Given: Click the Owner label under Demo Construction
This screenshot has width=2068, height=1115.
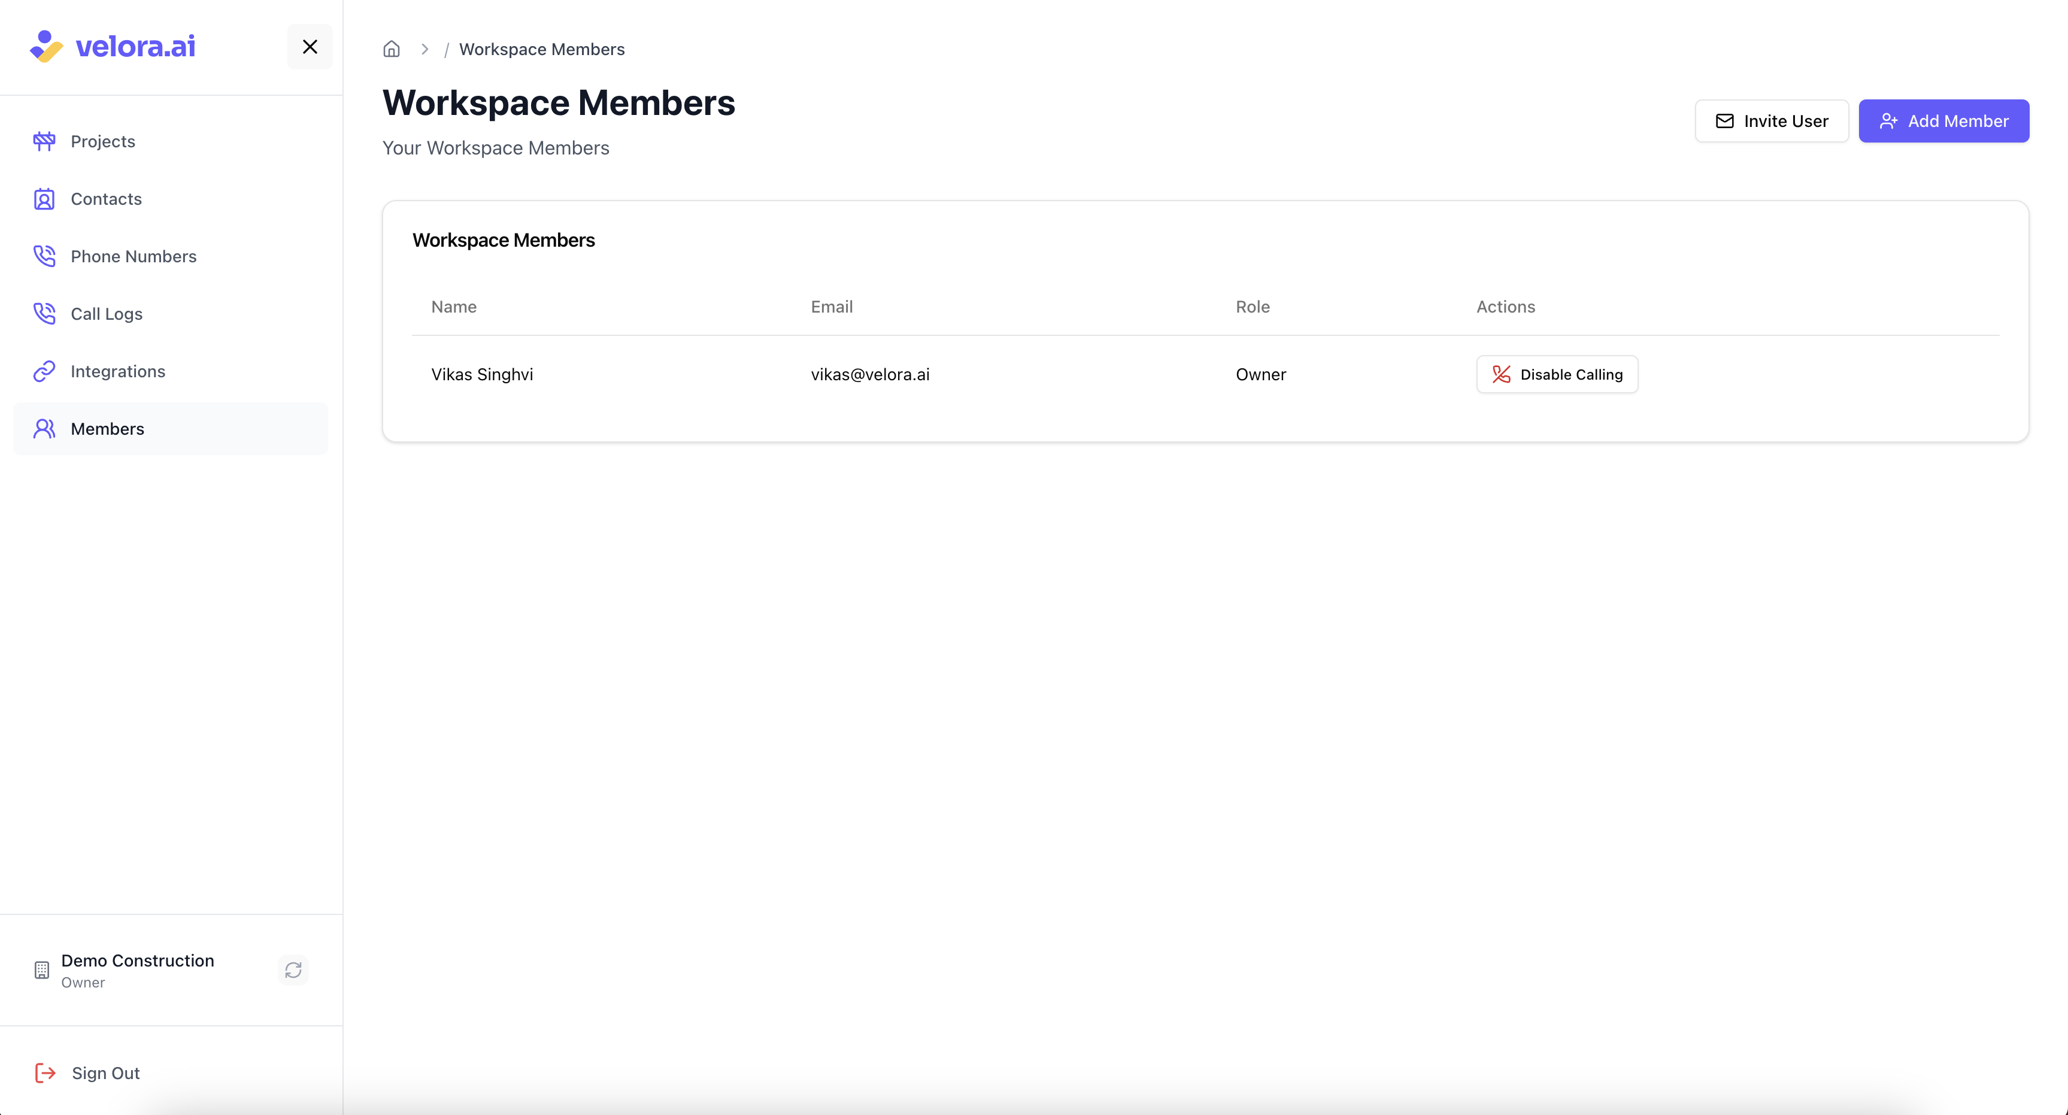Looking at the screenshot, I should 83,983.
